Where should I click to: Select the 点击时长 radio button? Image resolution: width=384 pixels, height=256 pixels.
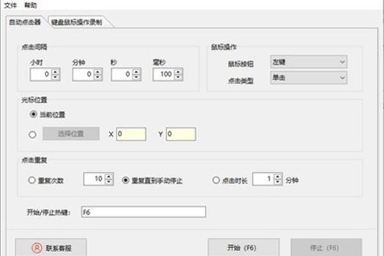coord(216,180)
